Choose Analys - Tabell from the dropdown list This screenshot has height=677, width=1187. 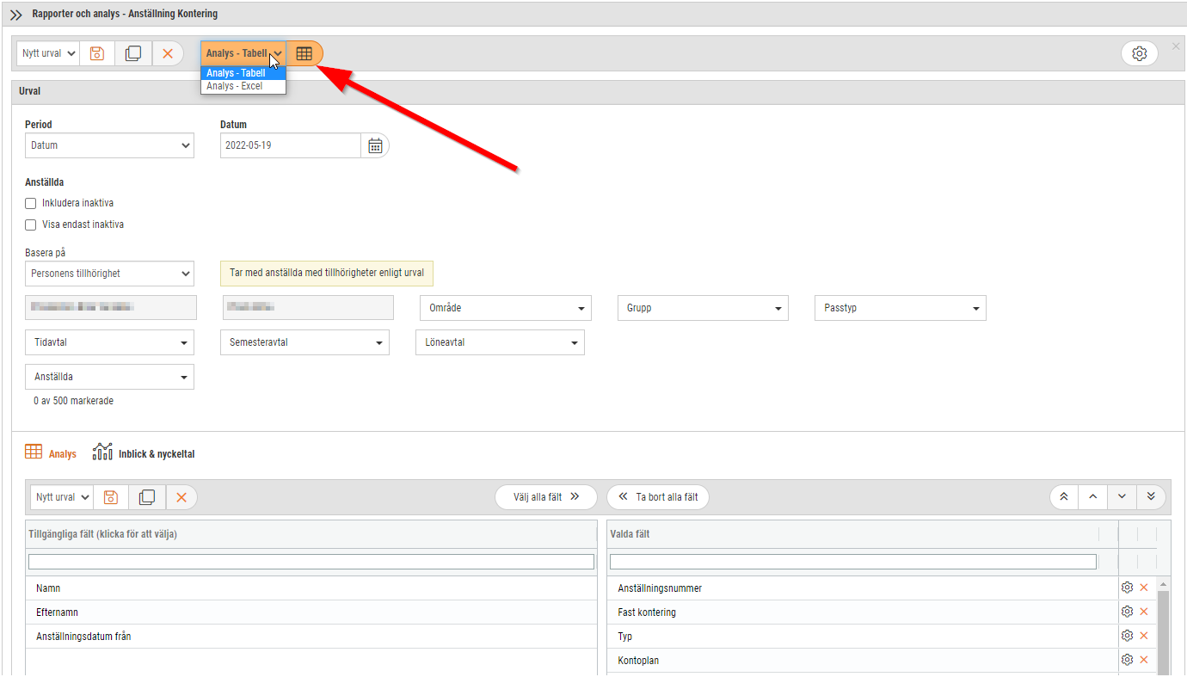[243, 73]
